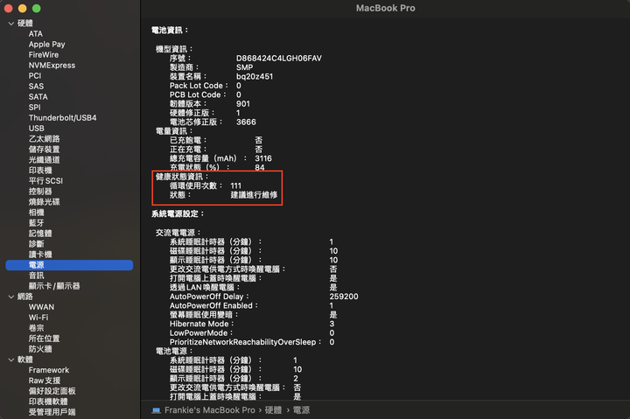
Task: Click Frankie's MacBook Pro in path bar
Action: tap(210, 410)
